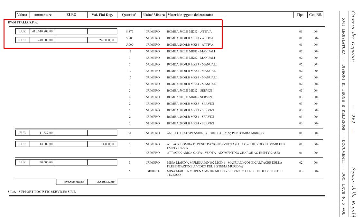This screenshot has height=217, width=362.
Task: Click the page number '262'
Action: pos(353,119)
